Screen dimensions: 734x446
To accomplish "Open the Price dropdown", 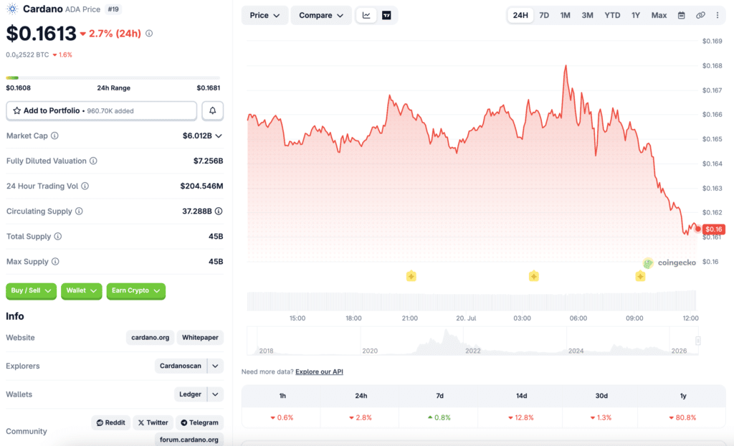I will click(x=264, y=16).
